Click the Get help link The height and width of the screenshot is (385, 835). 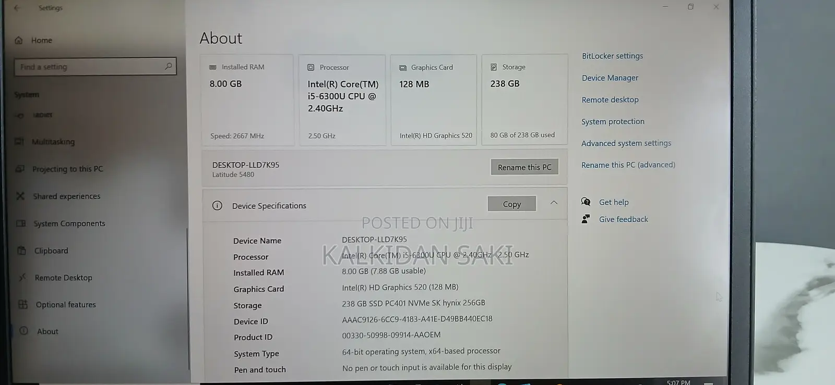614,202
